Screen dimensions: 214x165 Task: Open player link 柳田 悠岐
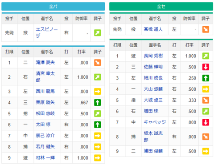click(45, 113)
